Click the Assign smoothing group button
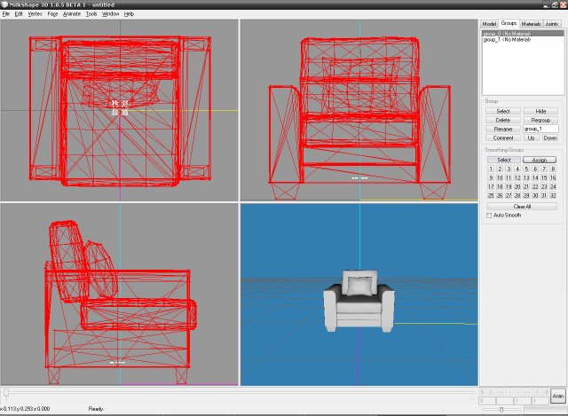The width and height of the screenshot is (568, 416). tap(540, 160)
